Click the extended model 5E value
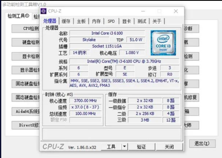222x158 pixels. tap(125, 74)
